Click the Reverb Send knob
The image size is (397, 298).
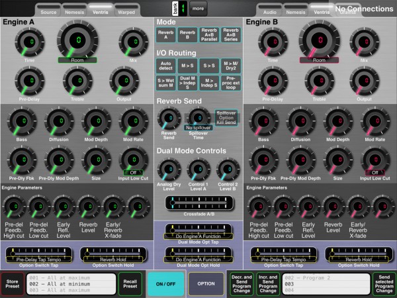(169, 119)
